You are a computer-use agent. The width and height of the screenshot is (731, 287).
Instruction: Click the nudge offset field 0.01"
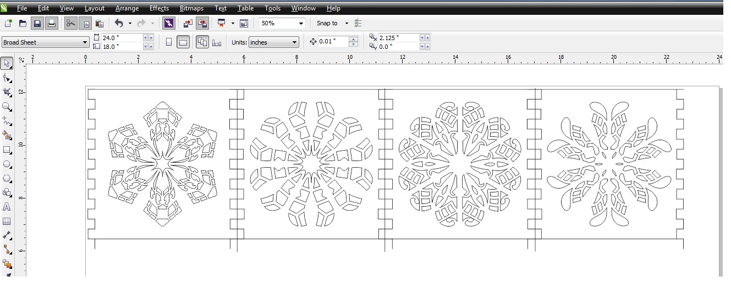[x=333, y=42]
